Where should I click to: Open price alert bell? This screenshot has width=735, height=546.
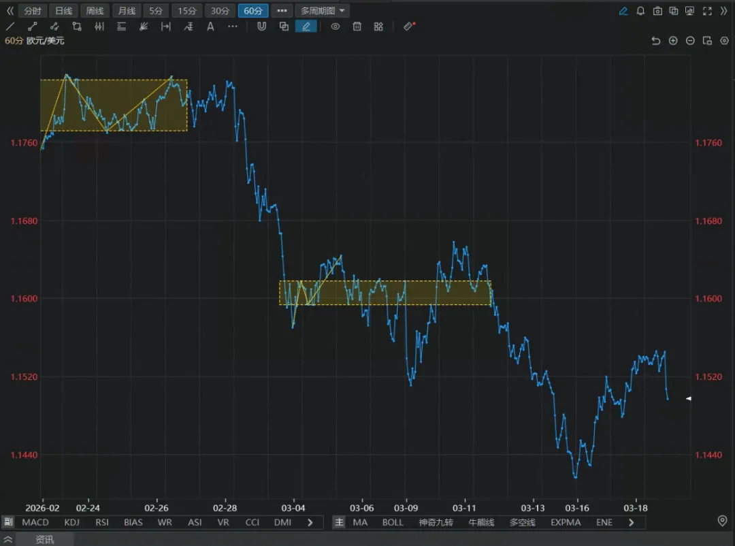click(x=640, y=11)
